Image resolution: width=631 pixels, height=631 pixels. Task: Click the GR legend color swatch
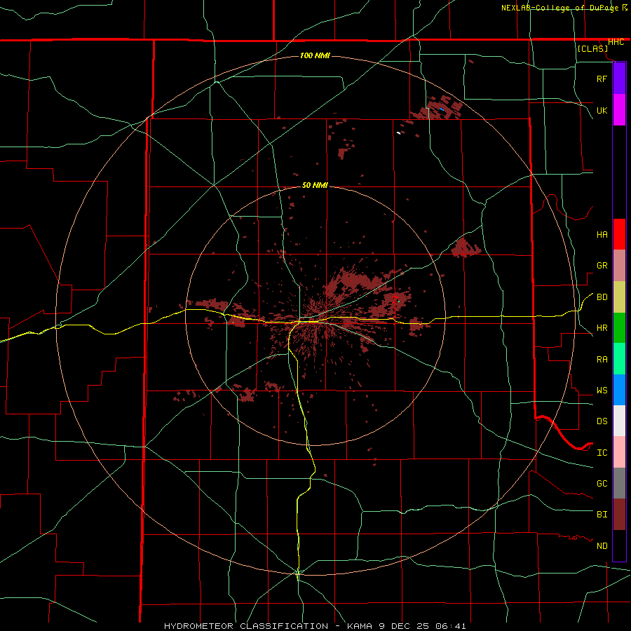(619, 266)
